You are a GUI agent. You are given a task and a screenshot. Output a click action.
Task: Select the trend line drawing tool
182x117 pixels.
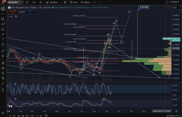[3, 14]
